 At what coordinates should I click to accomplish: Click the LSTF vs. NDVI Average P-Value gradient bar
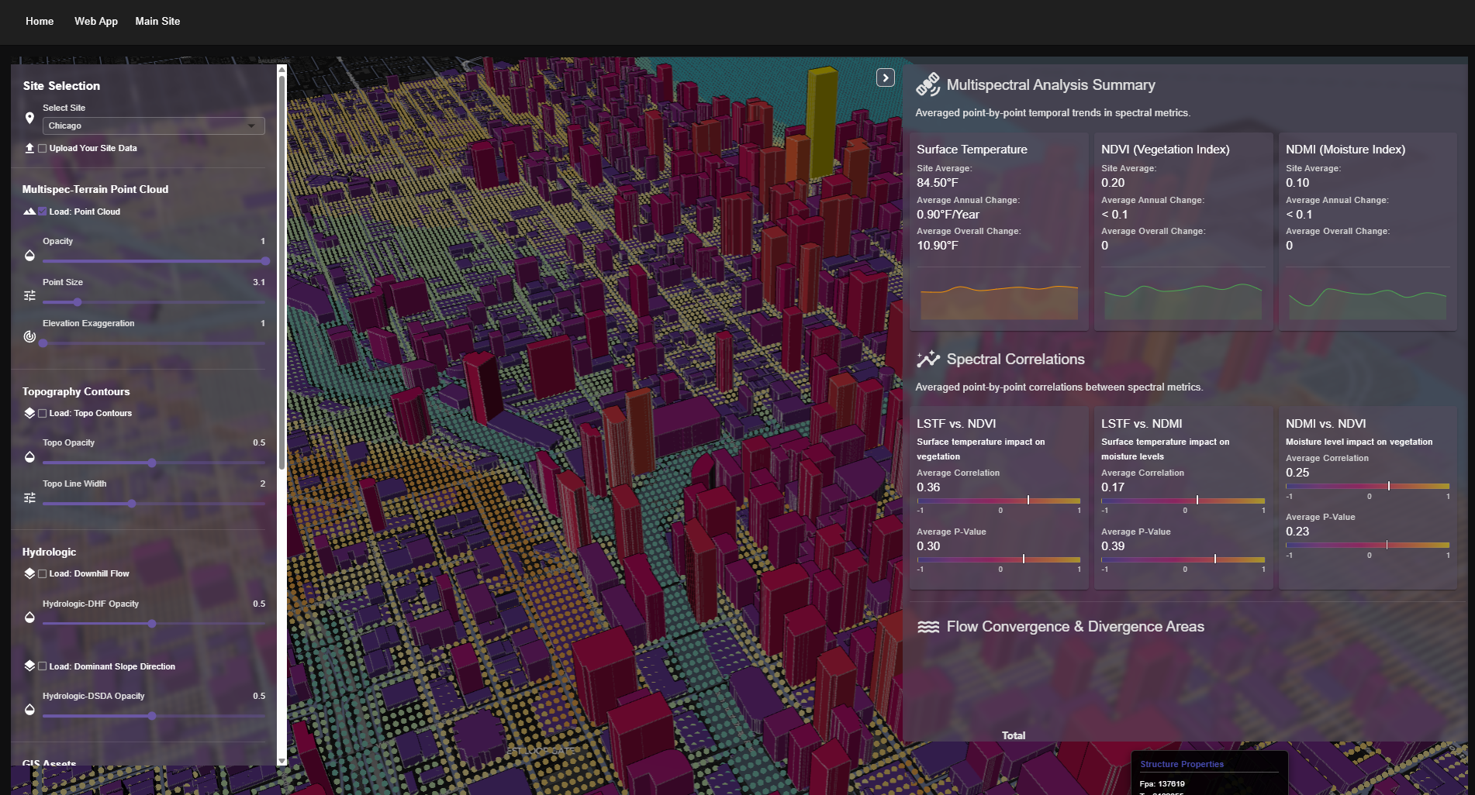(999, 559)
